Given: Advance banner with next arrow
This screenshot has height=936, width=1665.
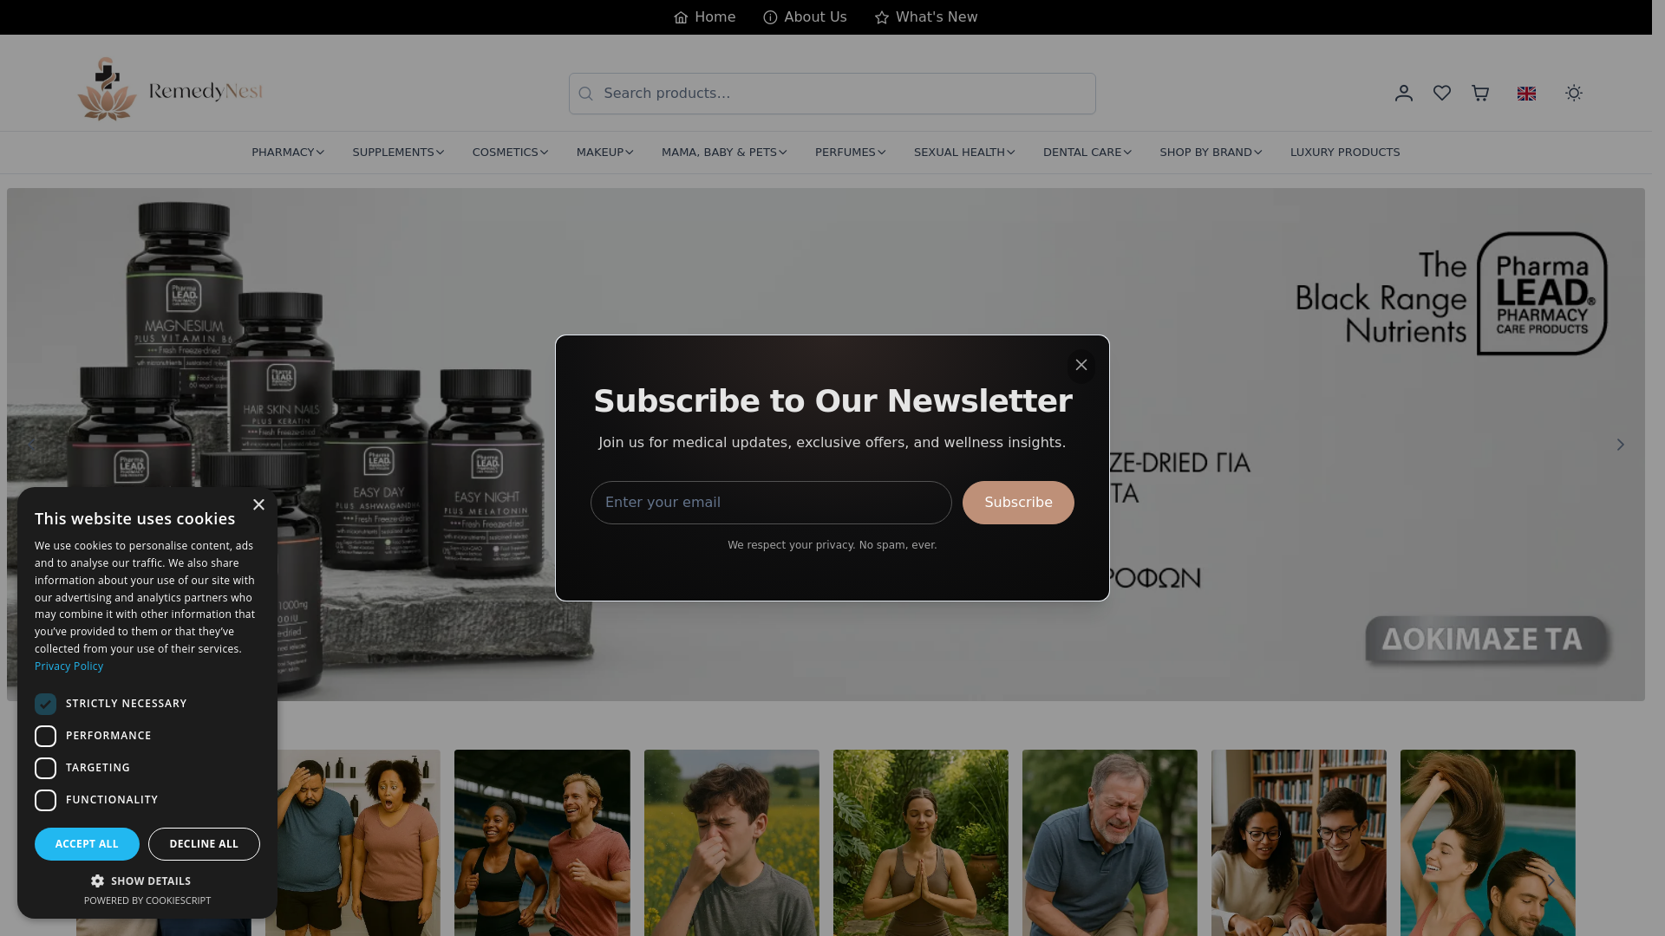Looking at the screenshot, I should (1620, 445).
